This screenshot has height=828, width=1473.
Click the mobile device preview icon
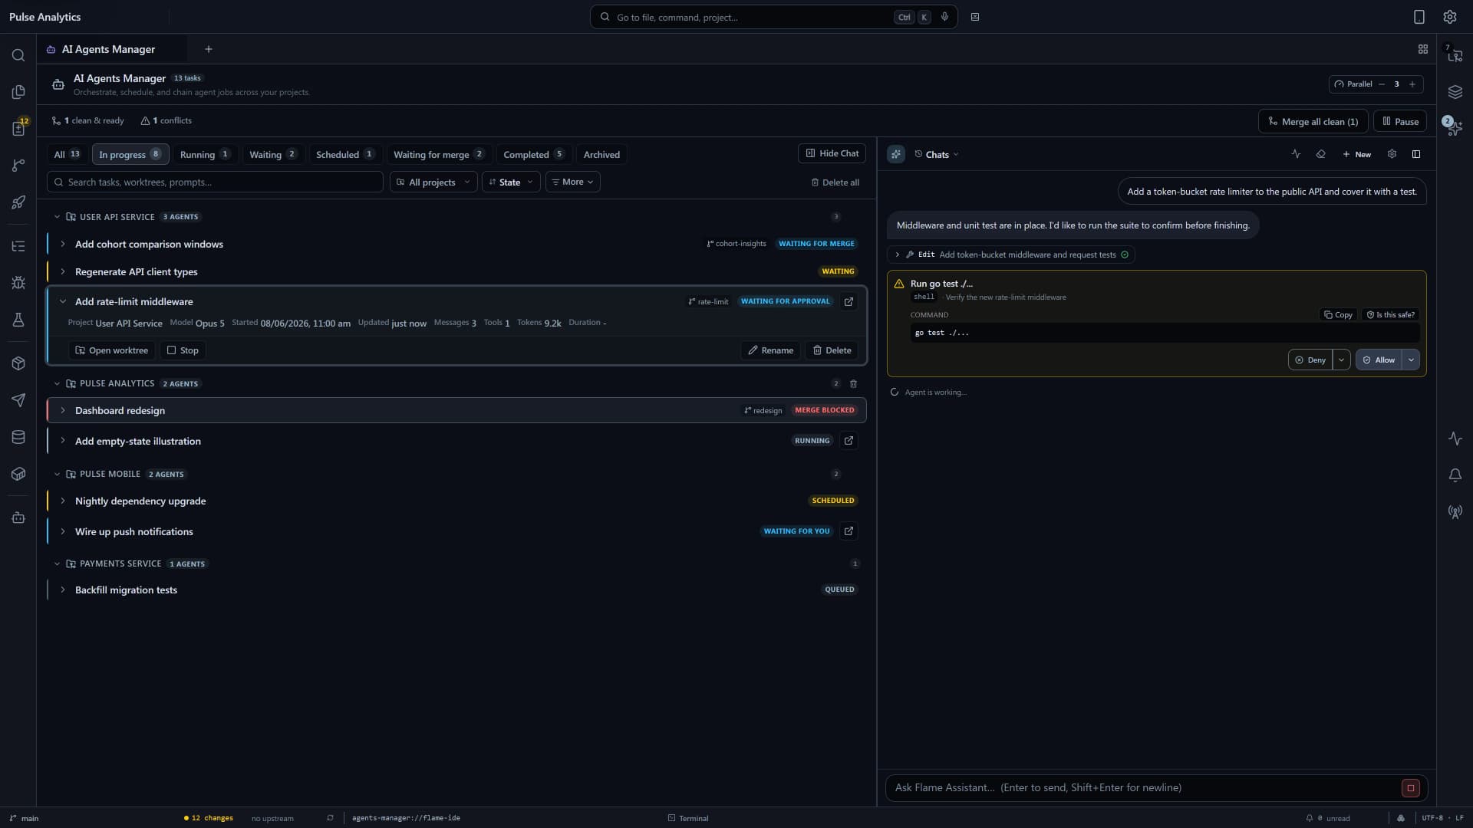(1419, 17)
